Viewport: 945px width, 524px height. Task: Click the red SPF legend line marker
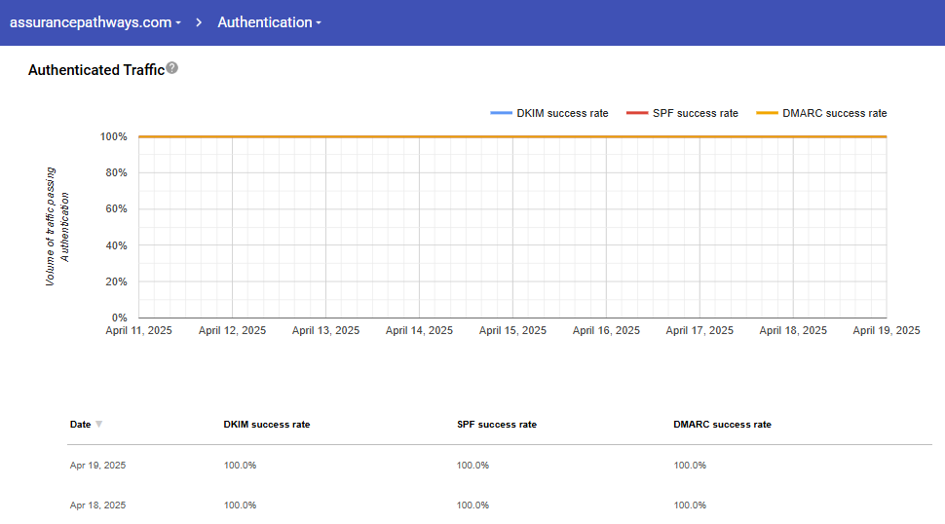637,114
